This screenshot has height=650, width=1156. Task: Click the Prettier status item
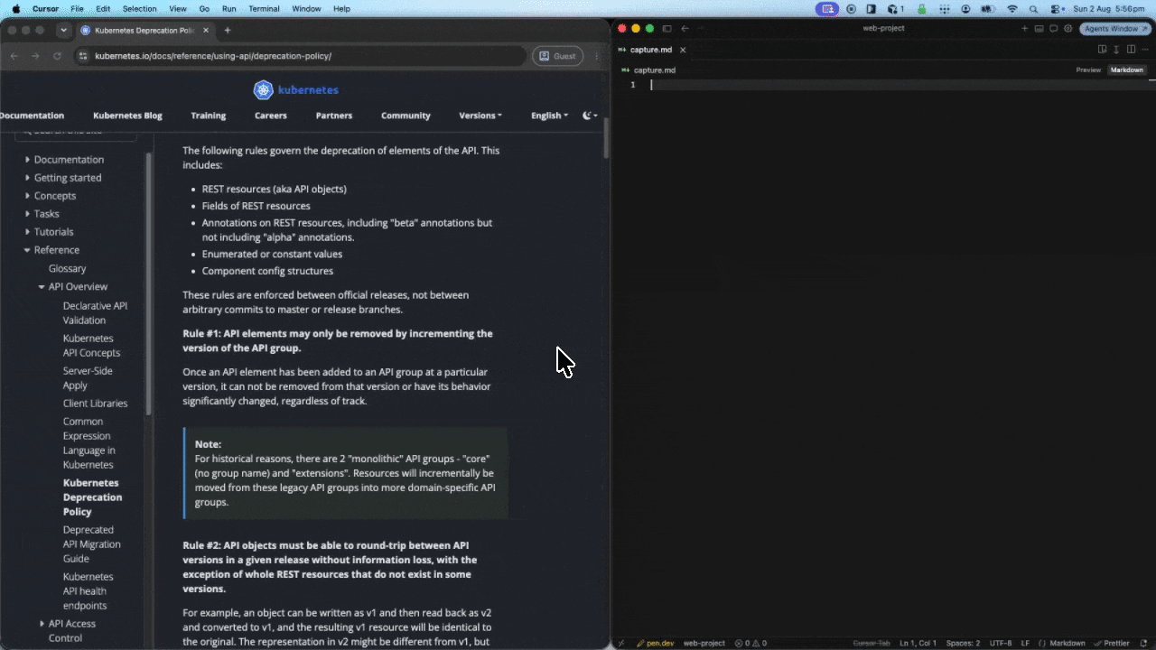1112,644
